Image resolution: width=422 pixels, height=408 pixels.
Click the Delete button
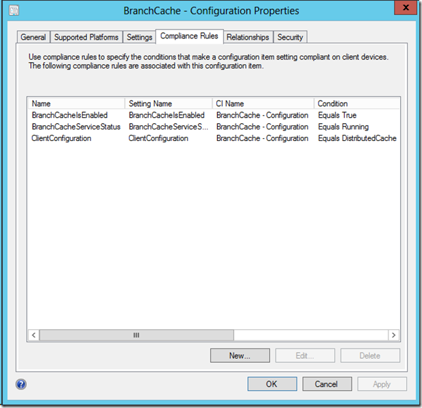[370, 355]
